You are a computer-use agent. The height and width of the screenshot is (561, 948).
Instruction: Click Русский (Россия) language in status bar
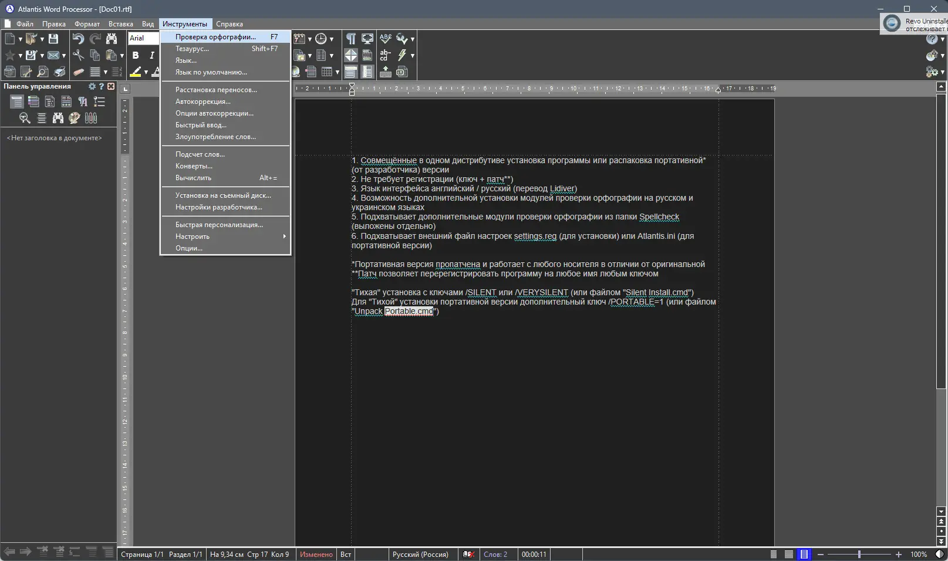420,554
